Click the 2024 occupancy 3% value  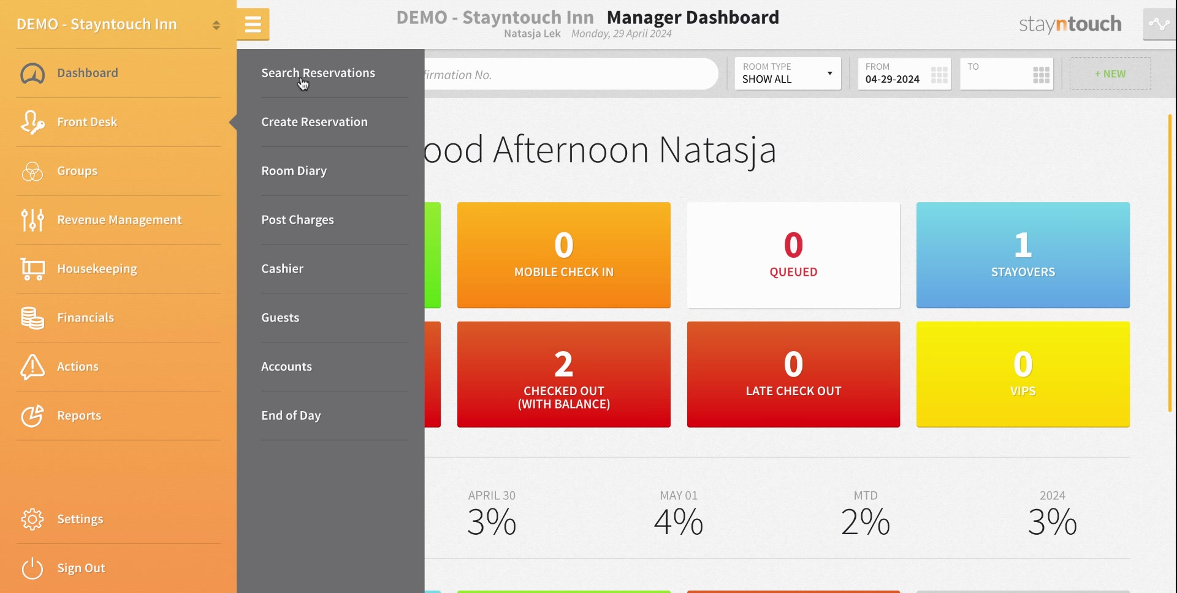[1053, 523]
